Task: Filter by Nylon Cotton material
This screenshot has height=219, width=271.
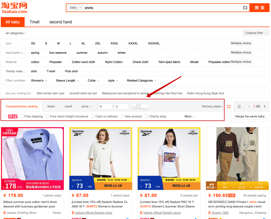Action: (x=114, y=62)
